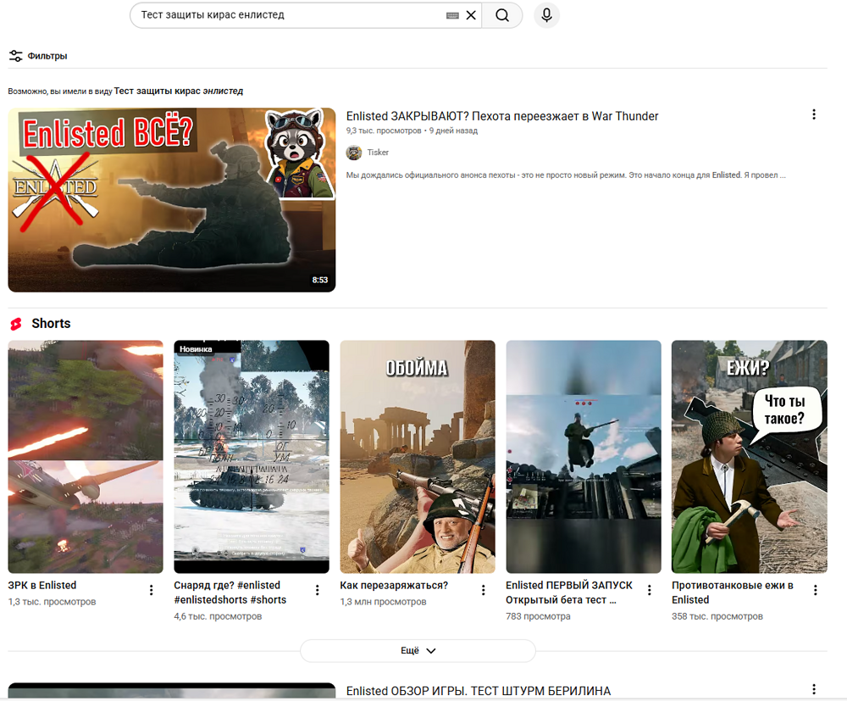
Task: Click Tisker channel avatar
Action: [x=354, y=153]
